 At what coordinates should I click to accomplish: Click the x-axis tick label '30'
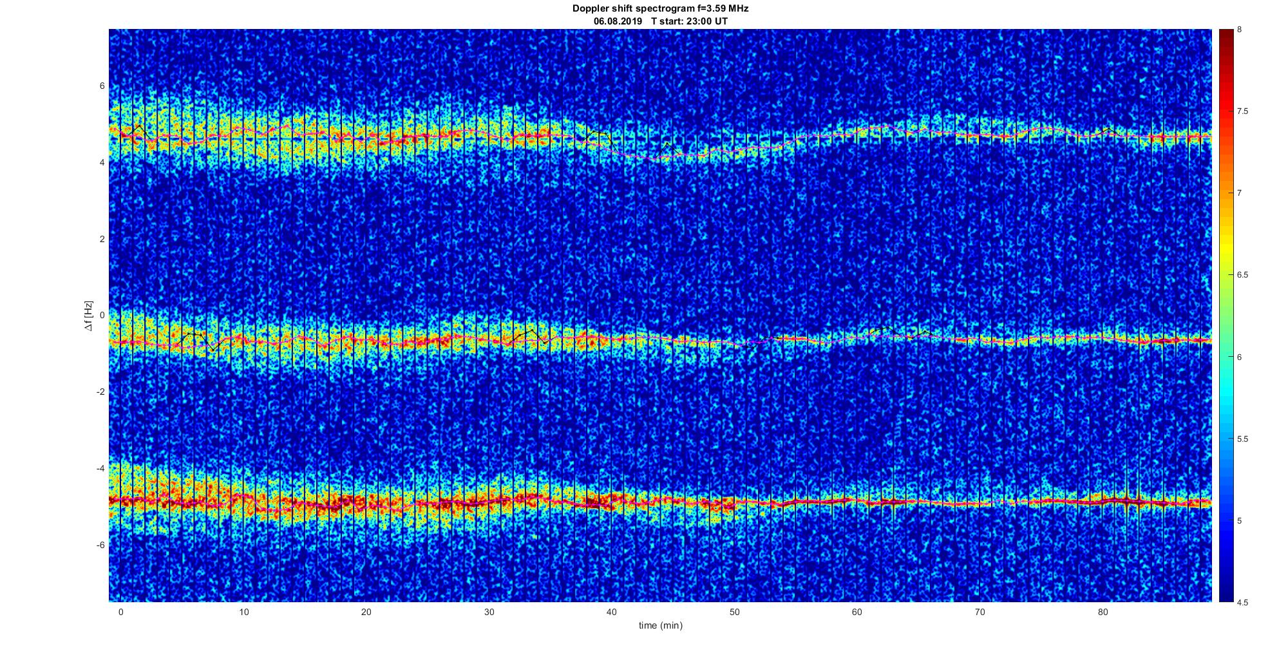pos(489,612)
